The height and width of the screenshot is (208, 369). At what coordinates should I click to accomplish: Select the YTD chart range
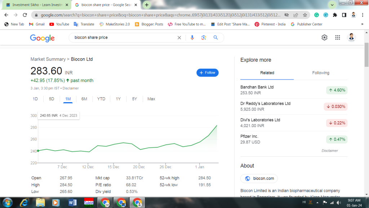coord(101,99)
